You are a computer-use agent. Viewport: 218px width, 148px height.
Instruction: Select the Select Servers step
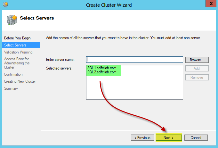[21, 45]
